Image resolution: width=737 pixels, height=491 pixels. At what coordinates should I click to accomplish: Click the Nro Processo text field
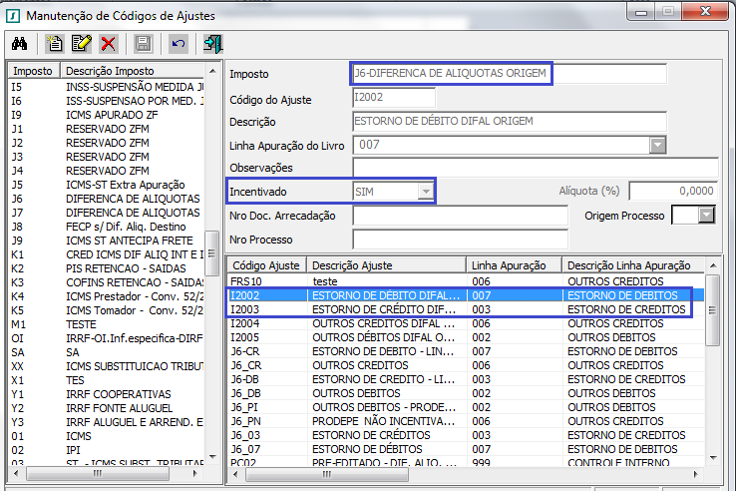pos(460,240)
